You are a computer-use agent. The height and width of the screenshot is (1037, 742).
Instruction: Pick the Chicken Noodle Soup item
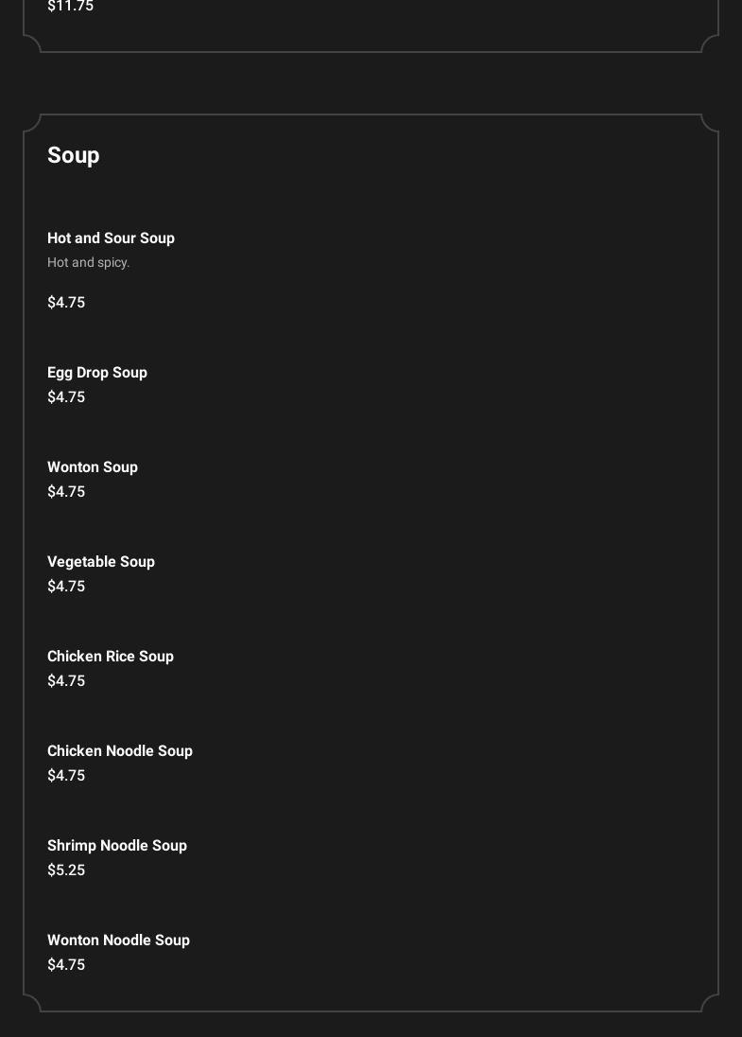[120, 751]
